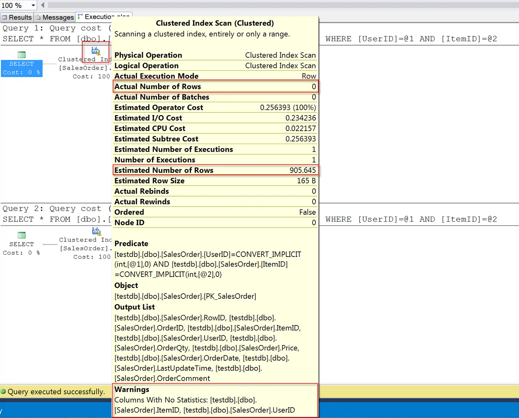
Task: Click the Node ID row
Action: coord(215,223)
